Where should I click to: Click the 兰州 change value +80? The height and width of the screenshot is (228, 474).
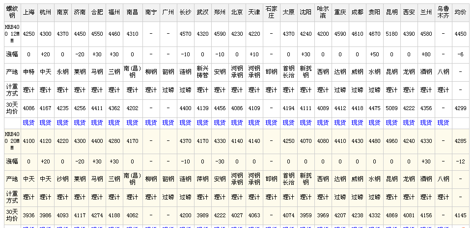(x=426, y=54)
